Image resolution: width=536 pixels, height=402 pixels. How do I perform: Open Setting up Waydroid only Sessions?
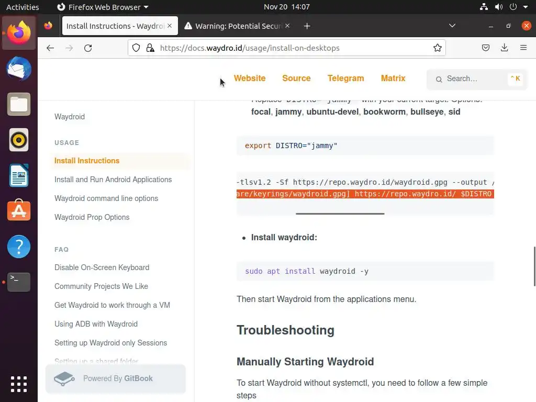coord(111,342)
